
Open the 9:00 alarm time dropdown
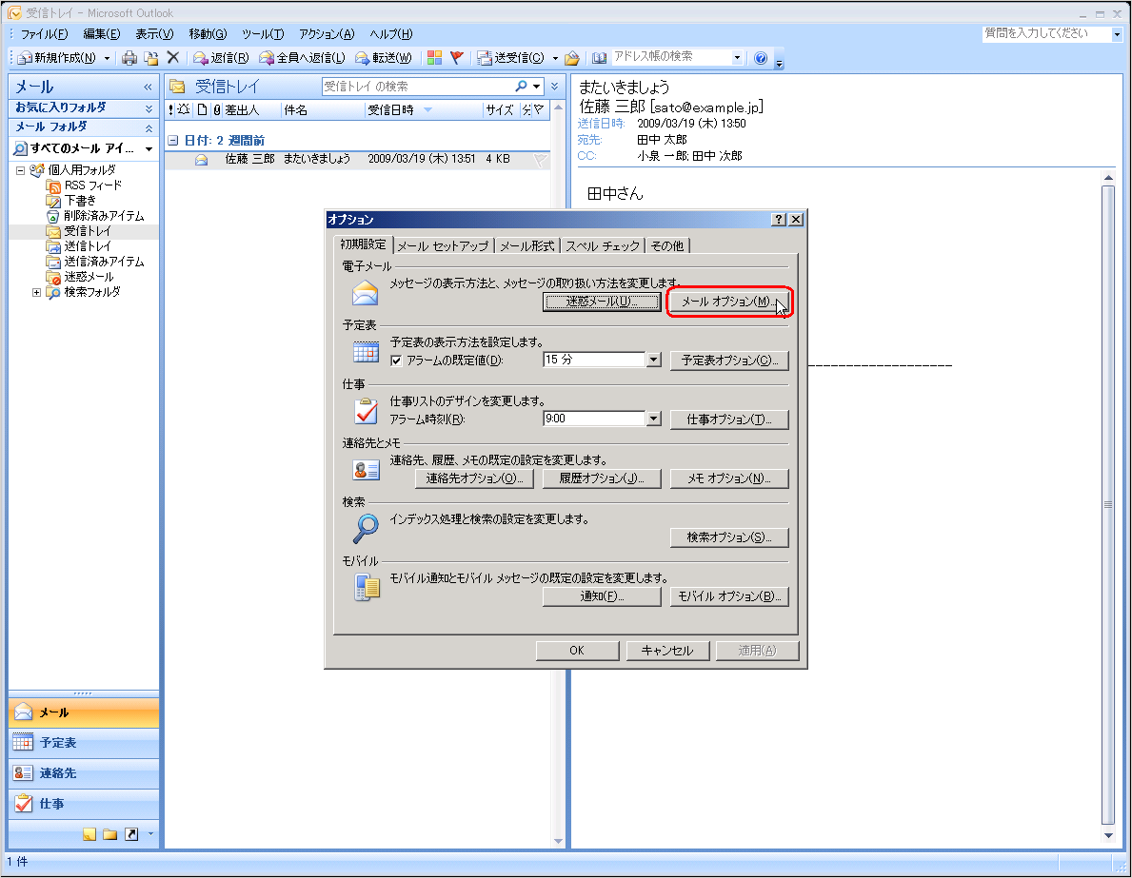tap(653, 419)
